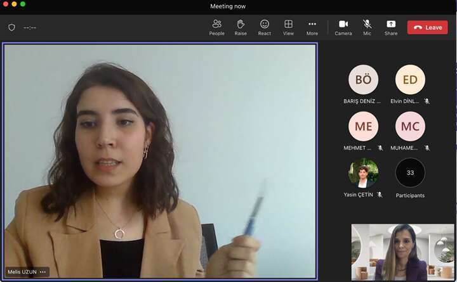This screenshot has height=282, width=457.
Task: Expand the More actions menu
Action: pos(312,27)
